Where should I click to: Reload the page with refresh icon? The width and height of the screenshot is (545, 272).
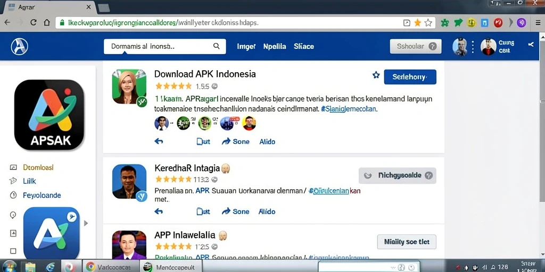coord(34,22)
